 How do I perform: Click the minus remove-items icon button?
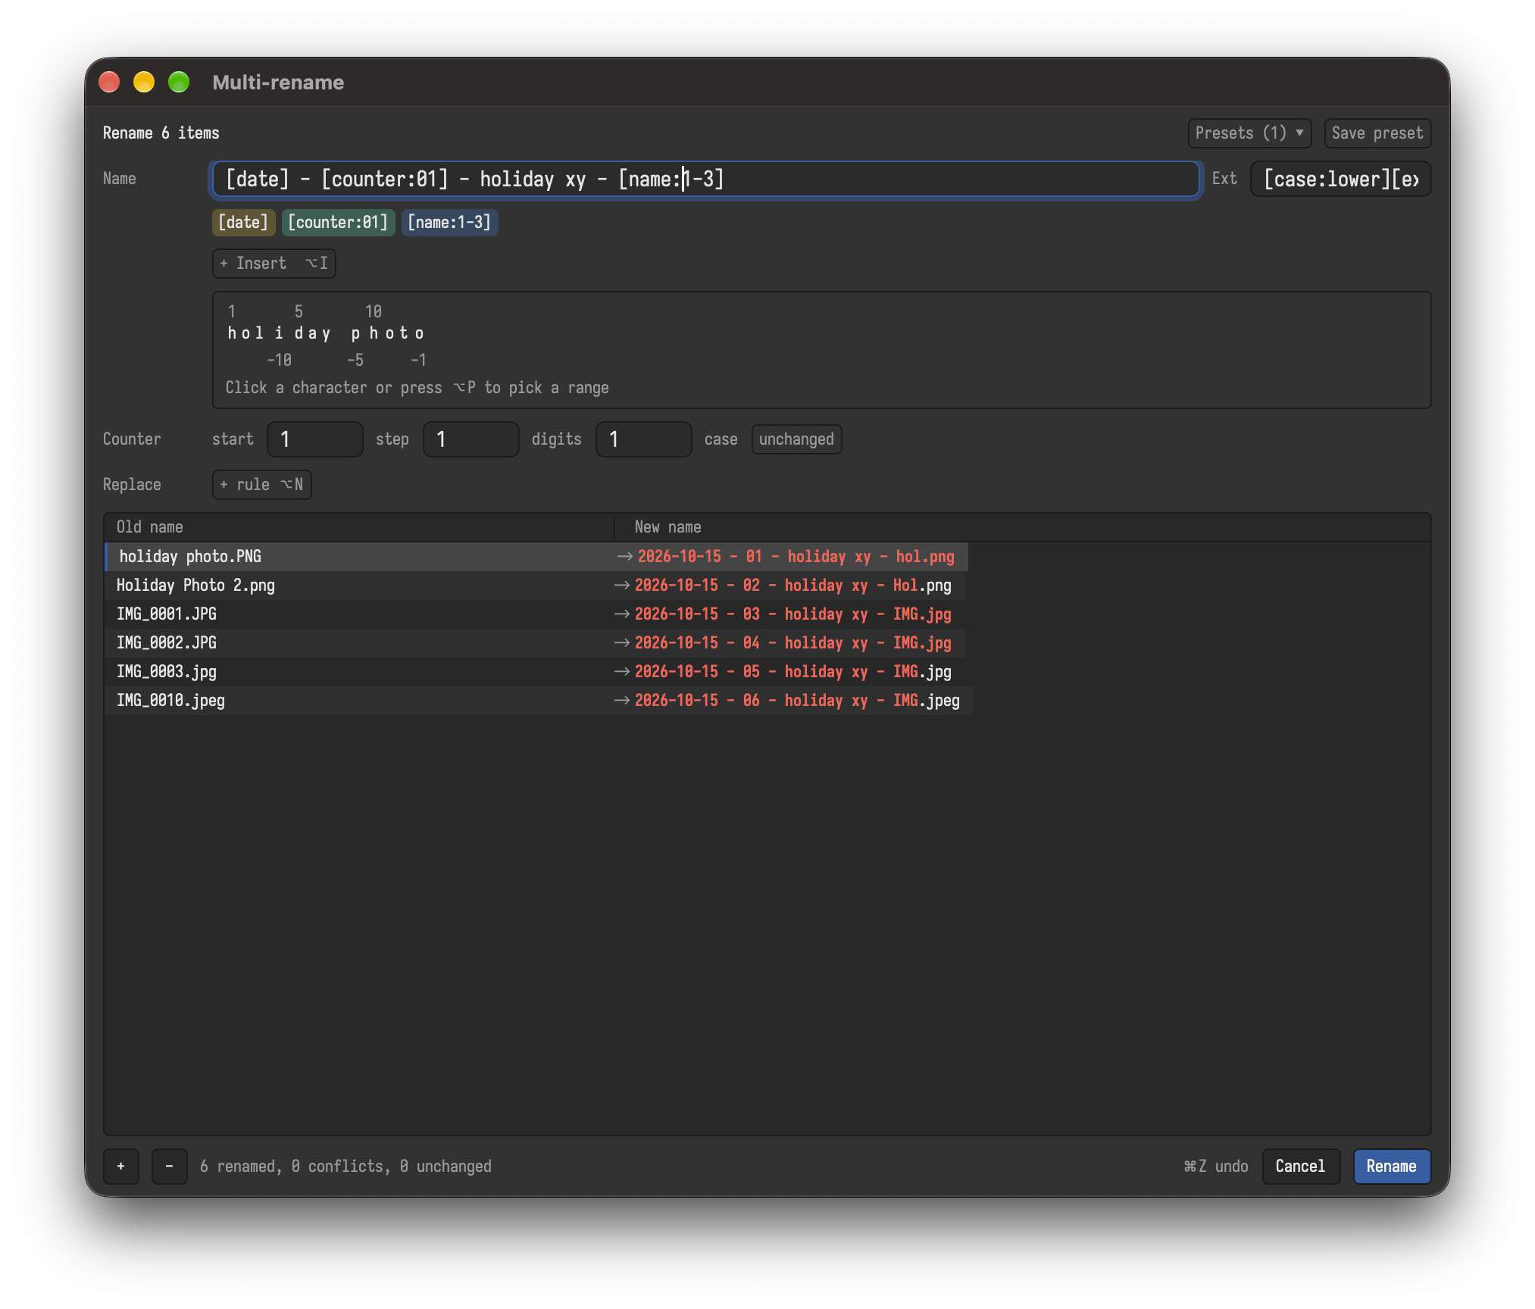pyautogui.click(x=170, y=1167)
